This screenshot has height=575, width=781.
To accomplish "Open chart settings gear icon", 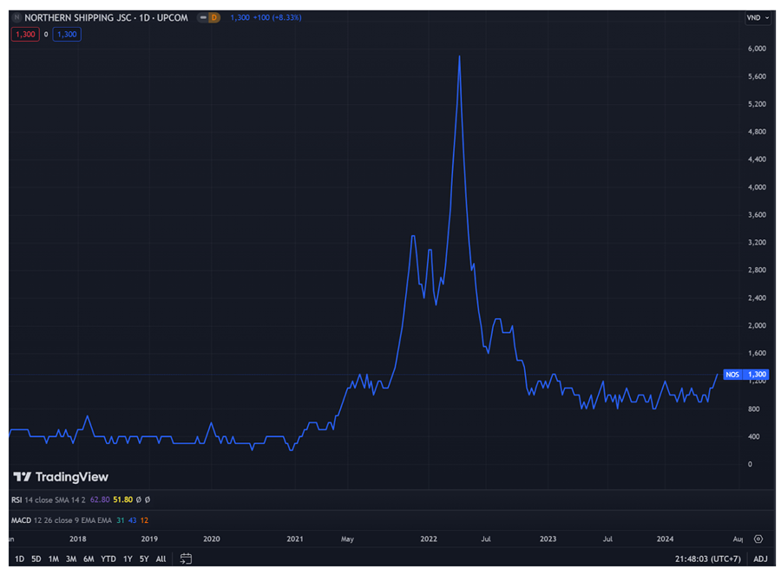I will 758,539.
